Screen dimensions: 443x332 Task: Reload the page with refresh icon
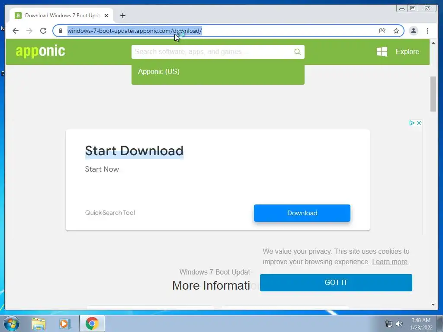[43, 31]
